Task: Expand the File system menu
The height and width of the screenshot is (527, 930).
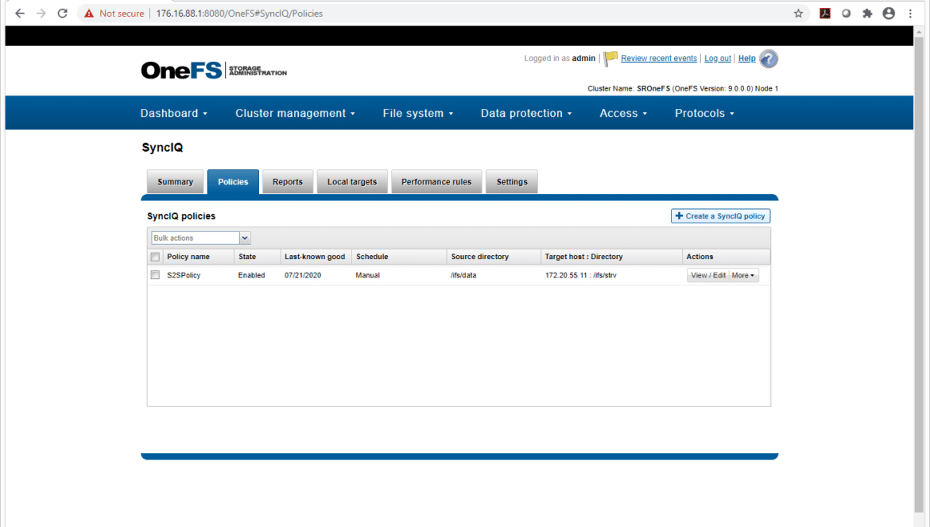Action: (x=417, y=113)
